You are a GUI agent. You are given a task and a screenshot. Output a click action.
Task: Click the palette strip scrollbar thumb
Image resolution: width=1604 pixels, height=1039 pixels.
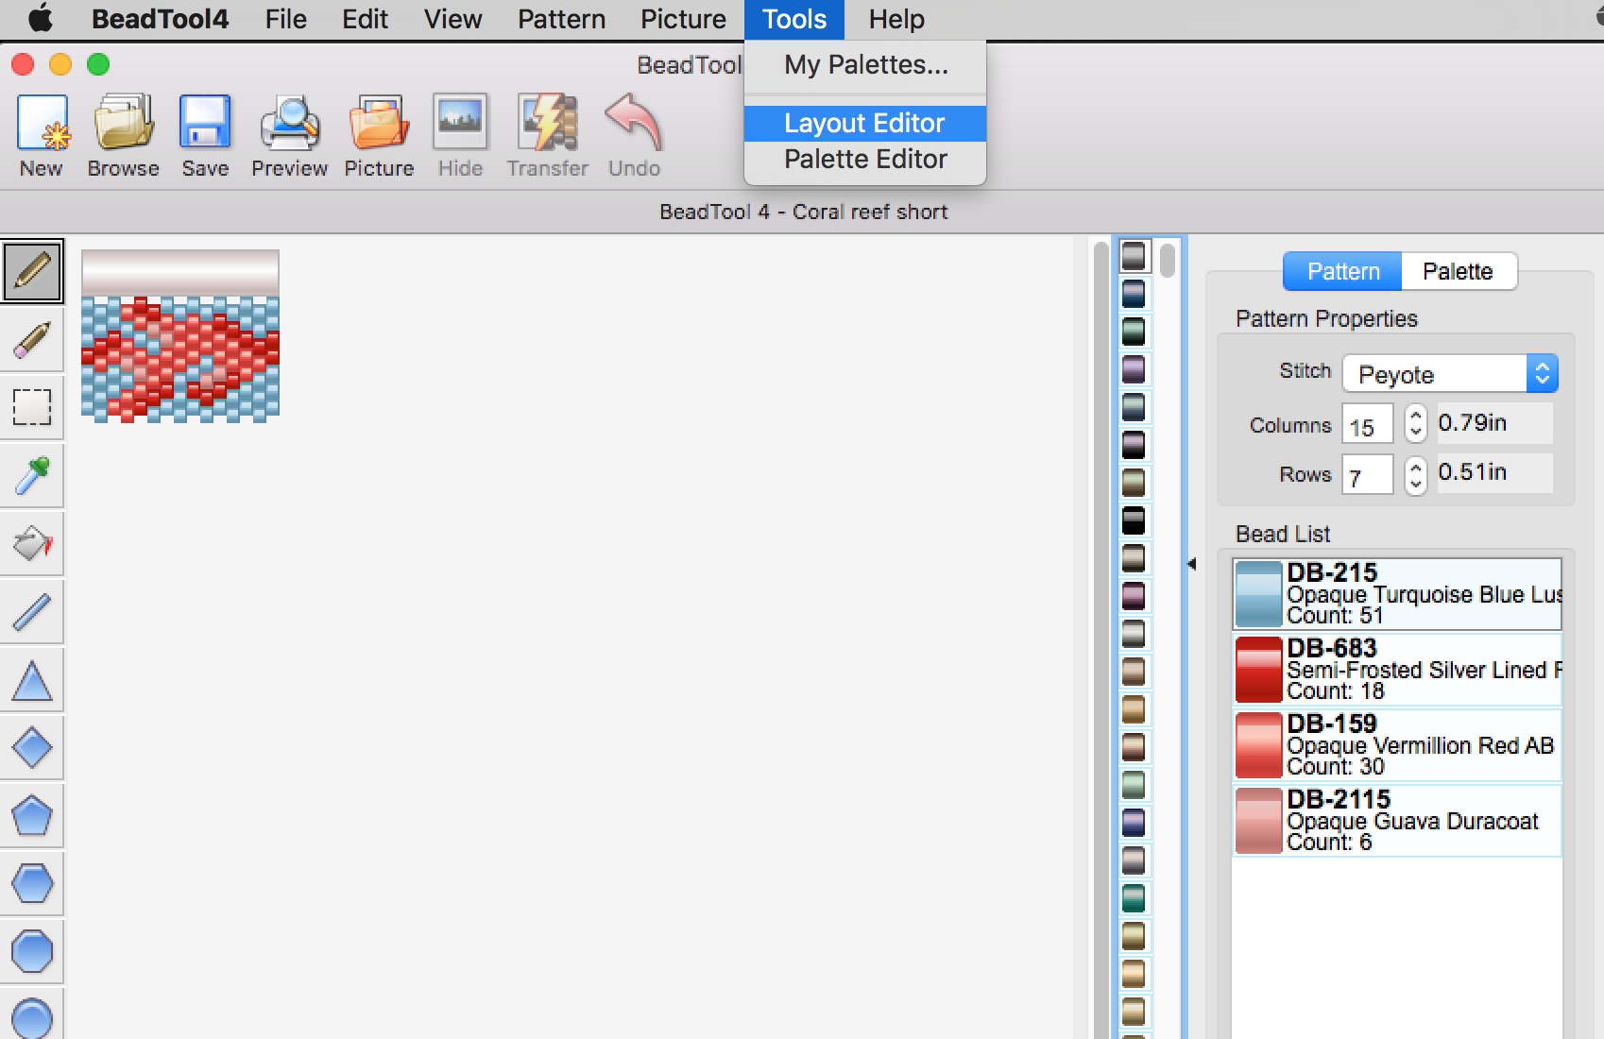[1168, 260]
